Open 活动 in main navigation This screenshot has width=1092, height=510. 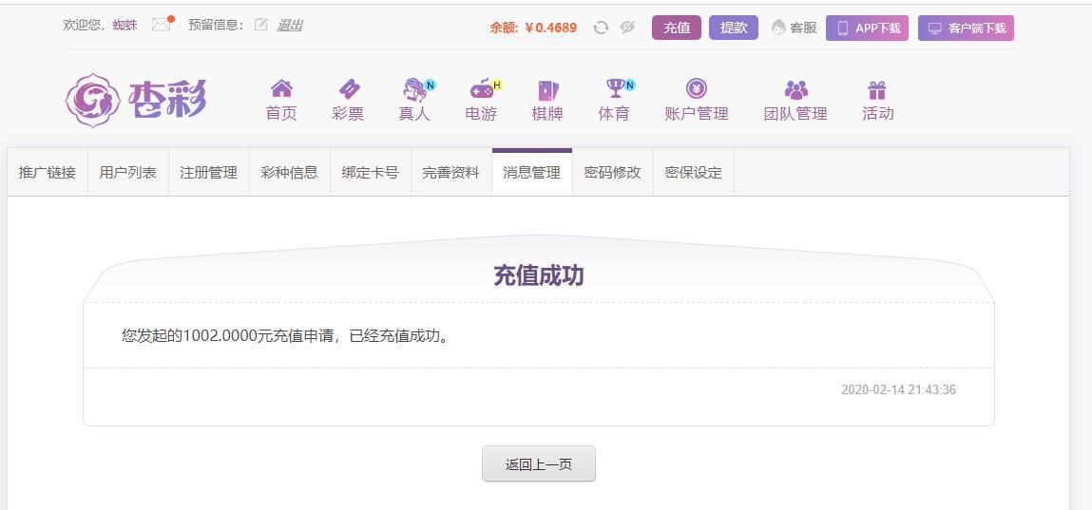click(x=877, y=113)
